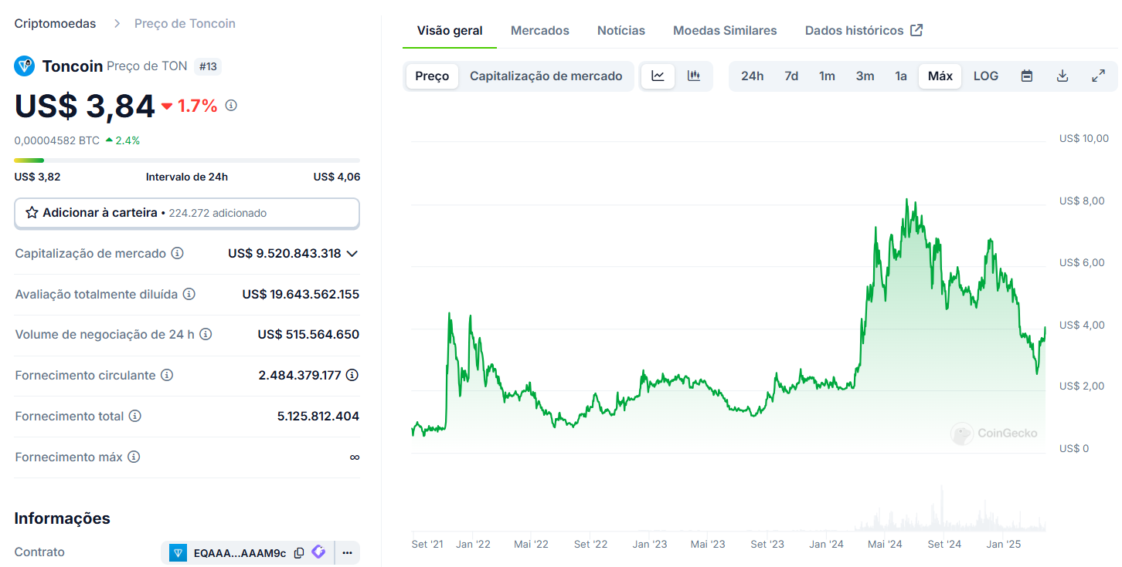Copy the contract address EQAAA...AAAM9c
Viewport: 1122px width, 567px height.
pyautogui.click(x=299, y=553)
